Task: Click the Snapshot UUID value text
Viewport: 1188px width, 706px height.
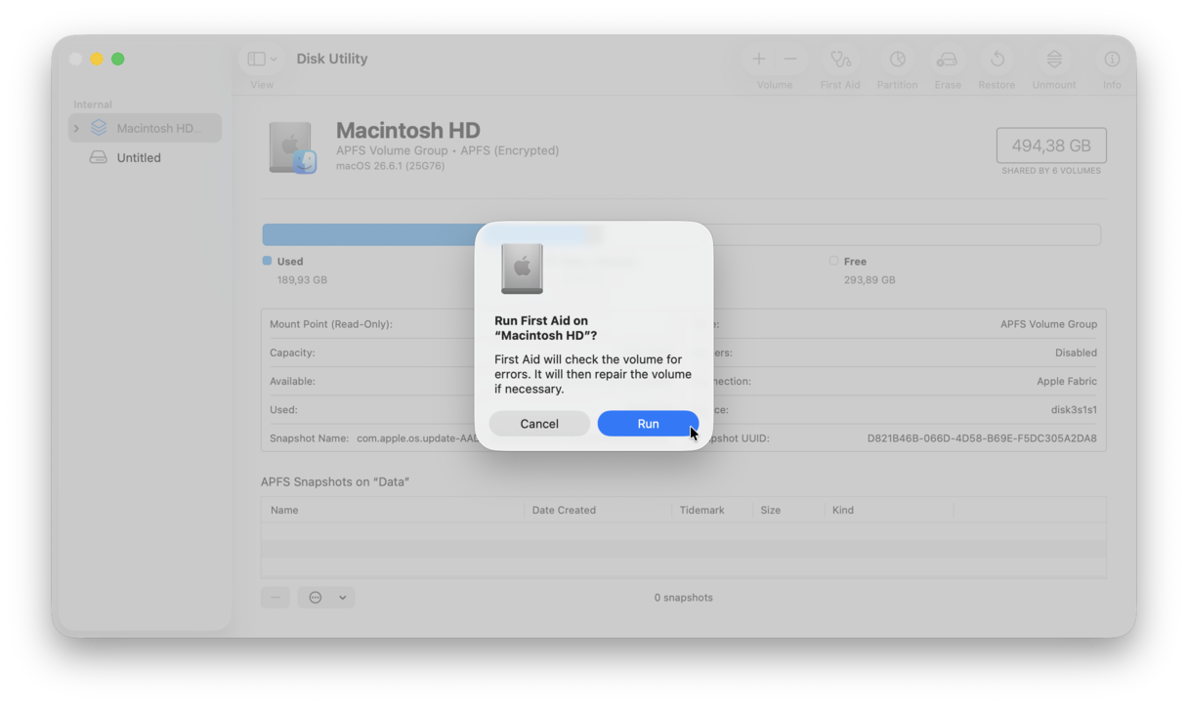Action: [982, 438]
